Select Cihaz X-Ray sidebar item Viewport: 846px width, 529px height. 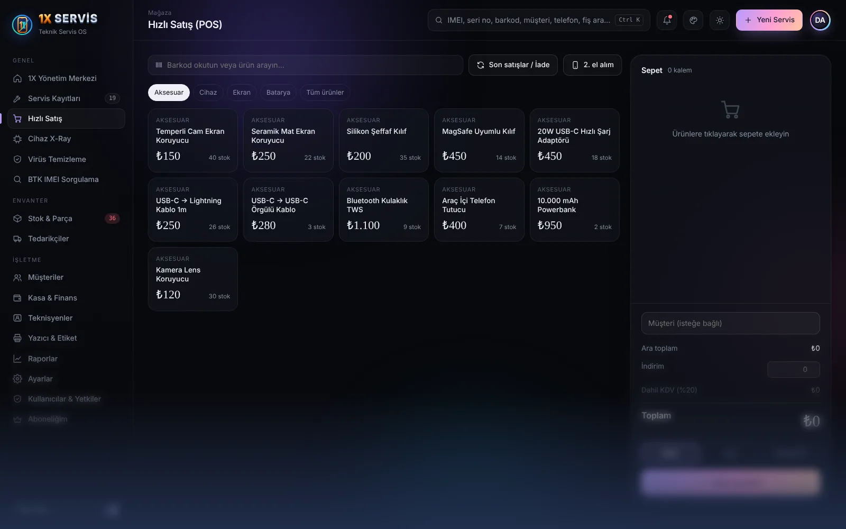[x=66, y=139]
